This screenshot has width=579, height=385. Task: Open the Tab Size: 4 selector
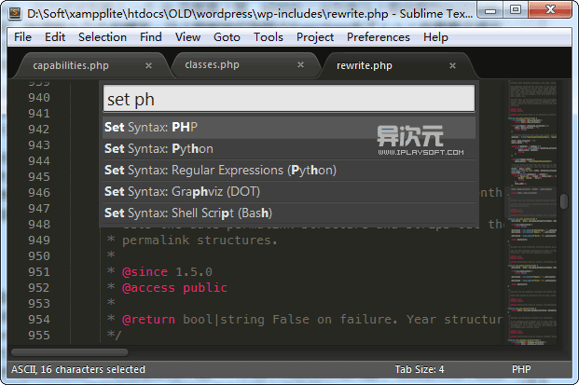click(x=420, y=370)
